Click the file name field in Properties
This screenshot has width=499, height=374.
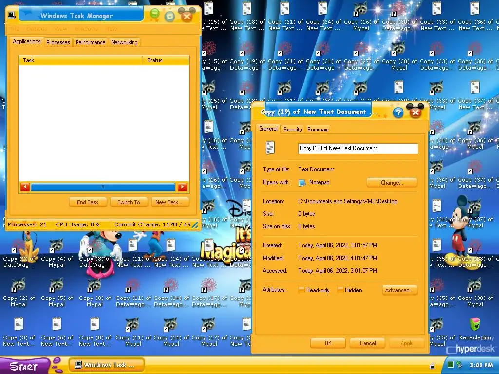tap(358, 148)
